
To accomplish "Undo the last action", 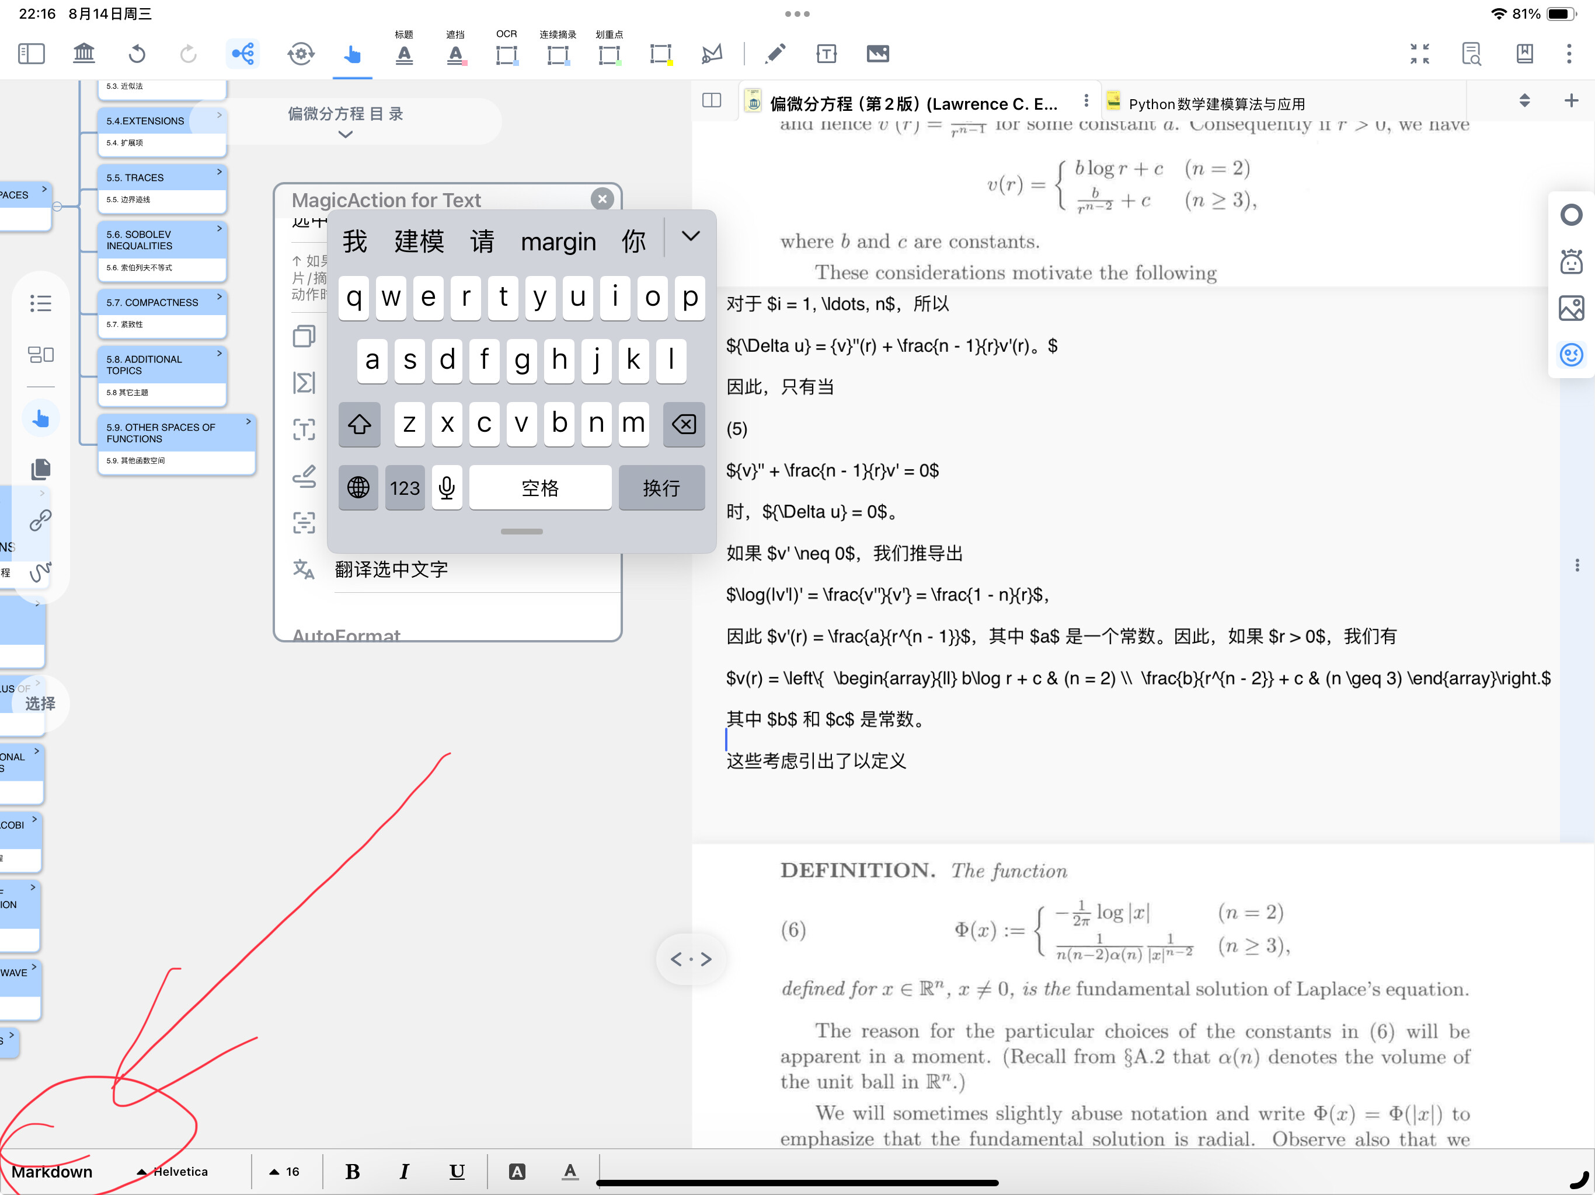I will pyautogui.click(x=137, y=53).
